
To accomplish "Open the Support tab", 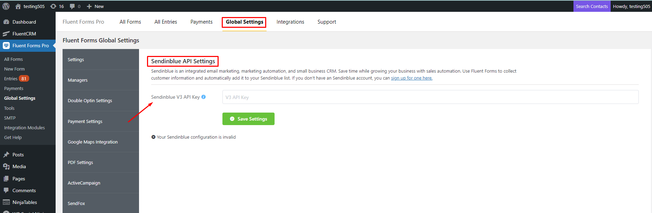I will tap(327, 22).
